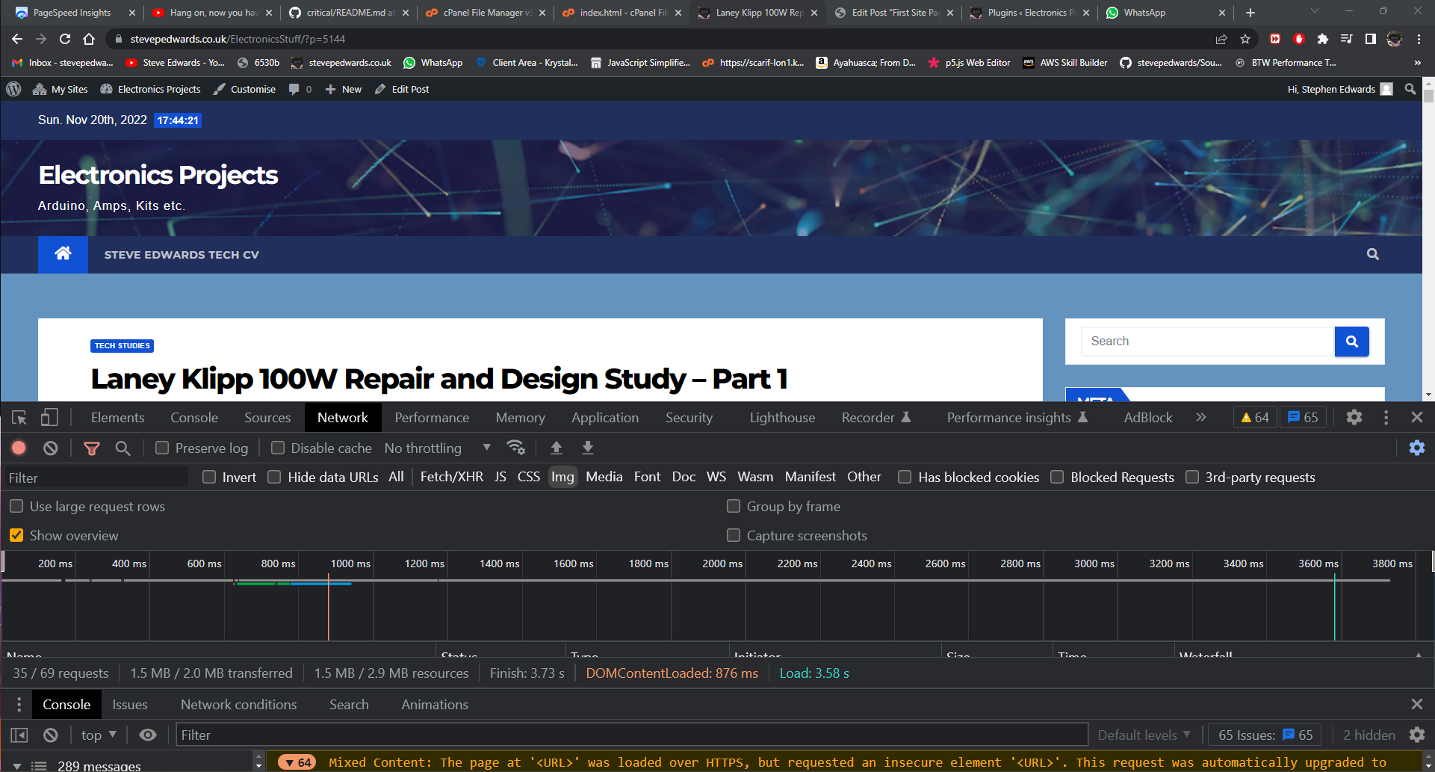The image size is (1435, 772).
Task: Open the top context selector dropdown
Action: (99, 735)
